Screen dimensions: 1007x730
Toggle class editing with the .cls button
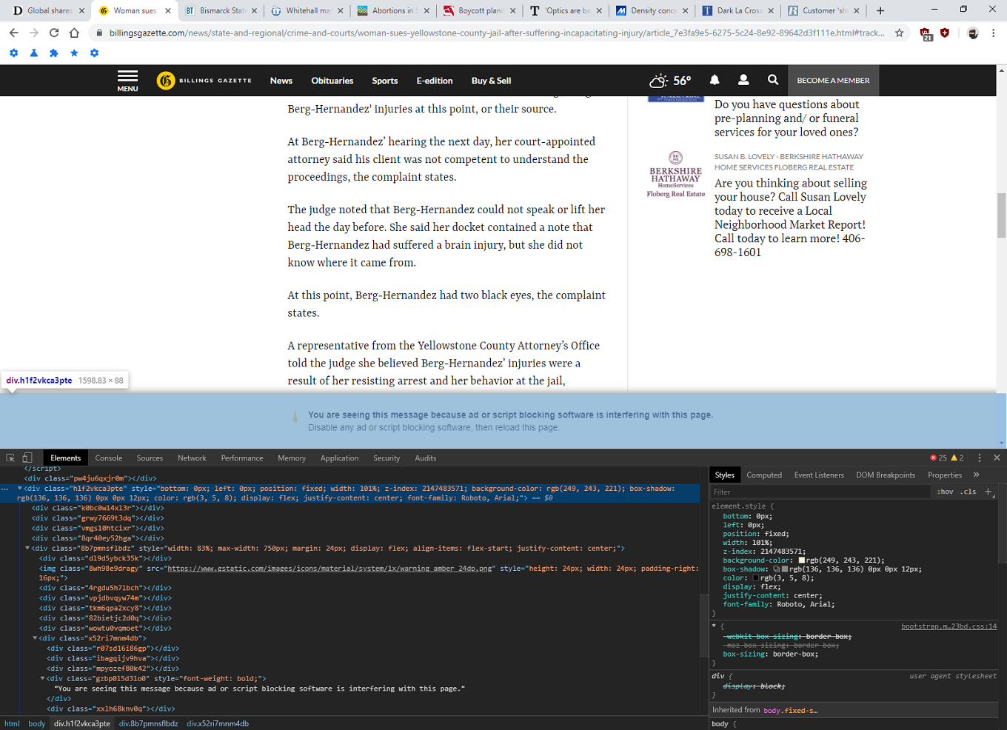970,492
